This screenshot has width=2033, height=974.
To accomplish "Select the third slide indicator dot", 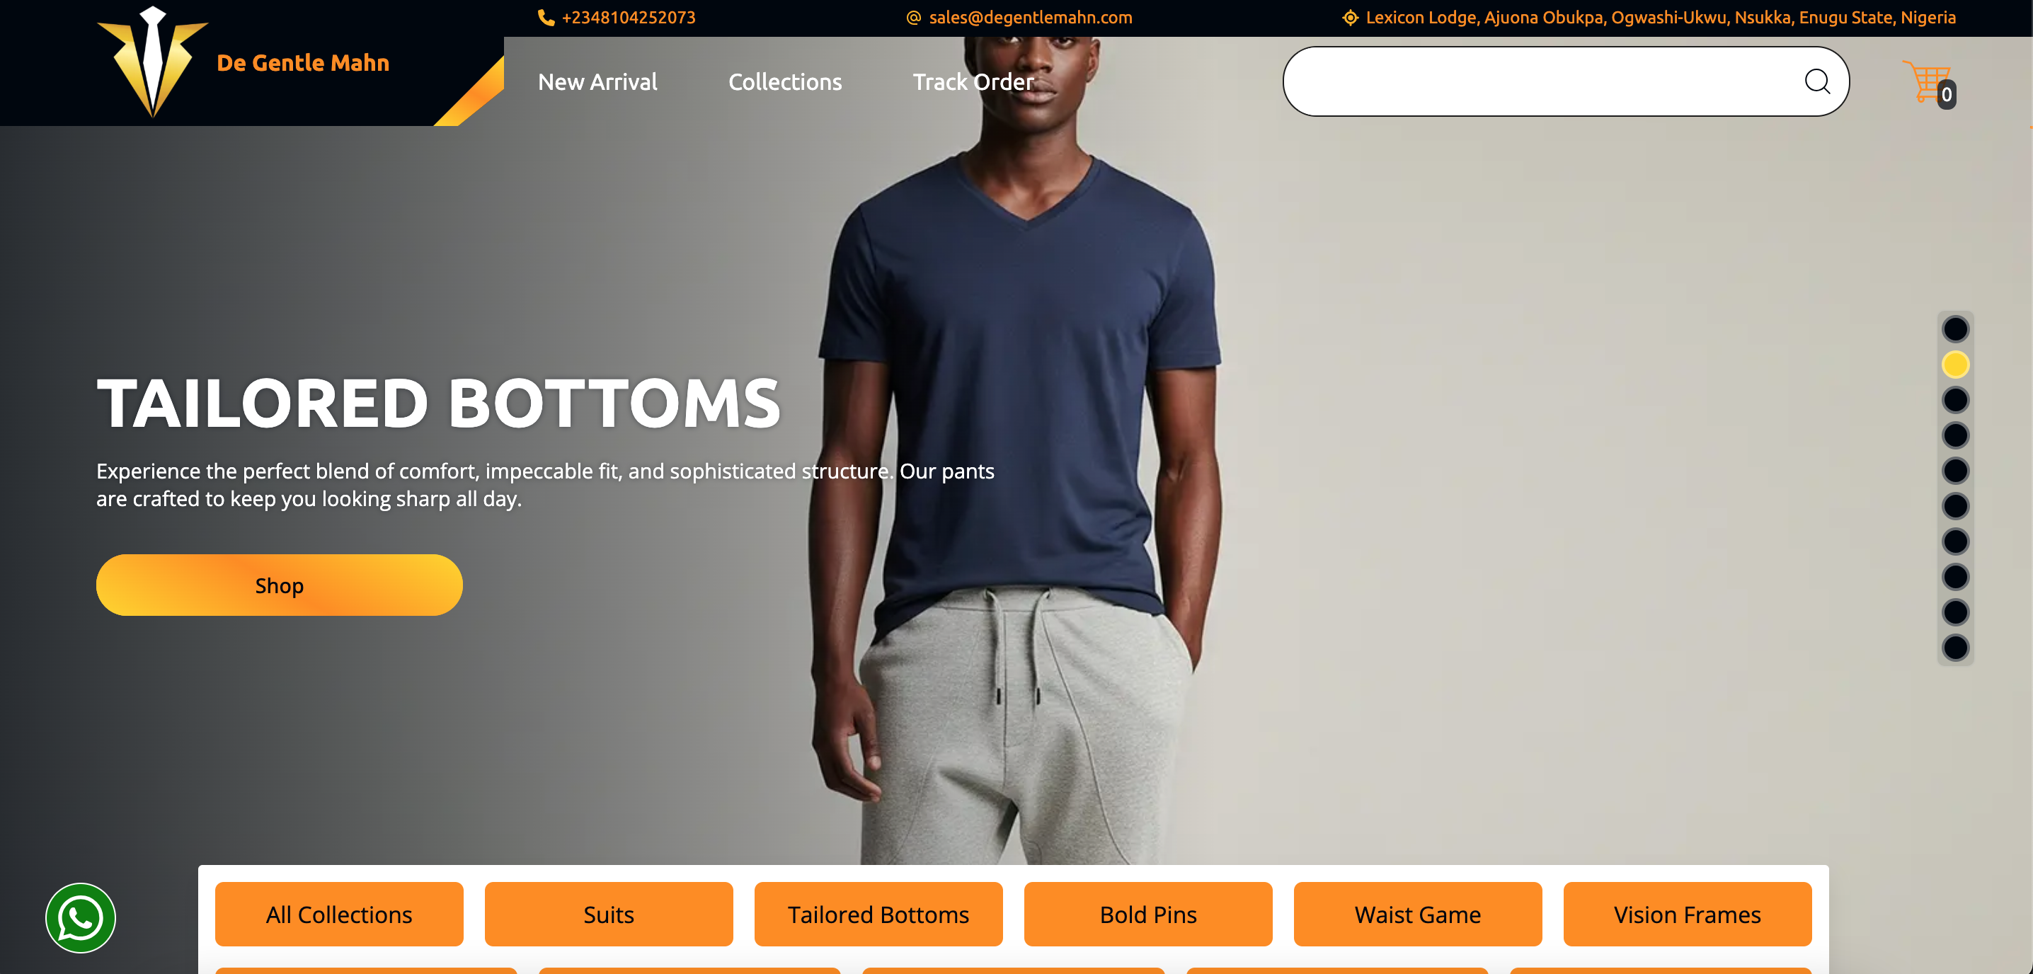I will pyautogui.click(x=1955, y=400).
